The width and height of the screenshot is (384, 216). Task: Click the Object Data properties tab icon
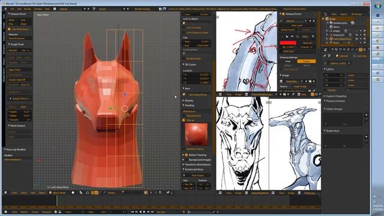tap(360, 50)
